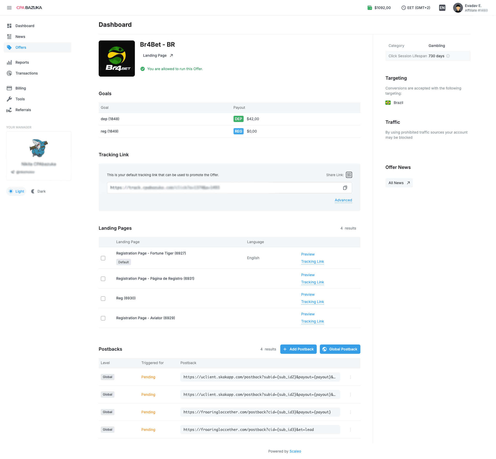
Task: Open the Share Link QR code icon
Action: point(349,175)
